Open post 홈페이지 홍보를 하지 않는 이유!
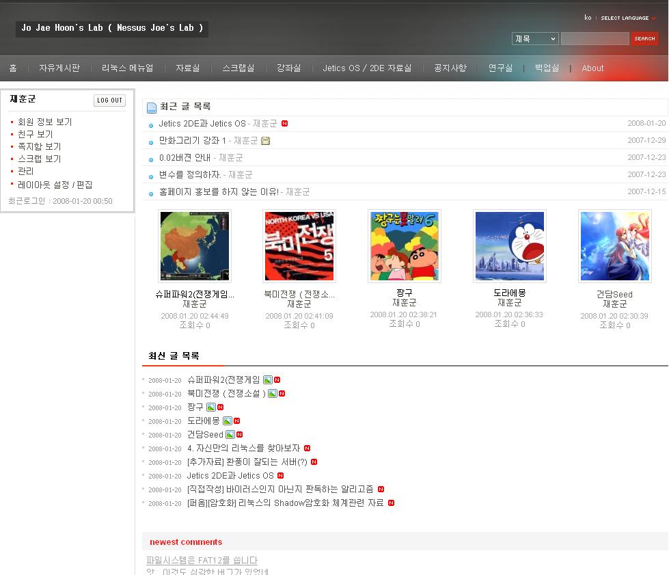 click(219, 191)
